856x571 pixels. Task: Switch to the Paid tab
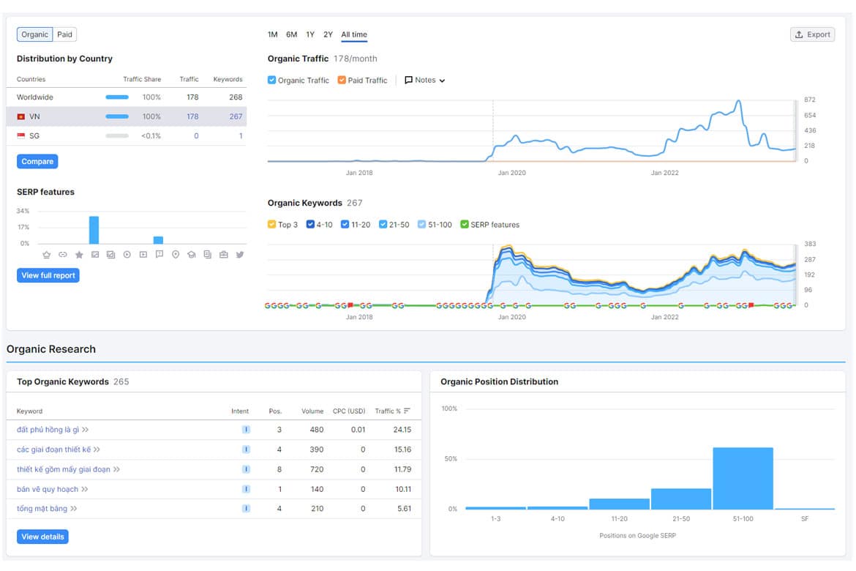(64, 34)
